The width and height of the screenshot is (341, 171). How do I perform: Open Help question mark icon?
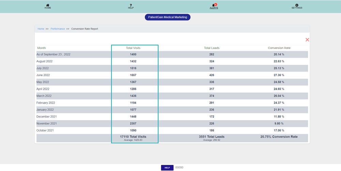point(131,5)
